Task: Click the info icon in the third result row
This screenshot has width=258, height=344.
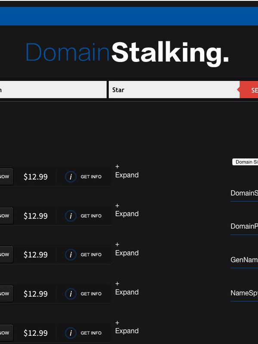Action: click(71, 255)
